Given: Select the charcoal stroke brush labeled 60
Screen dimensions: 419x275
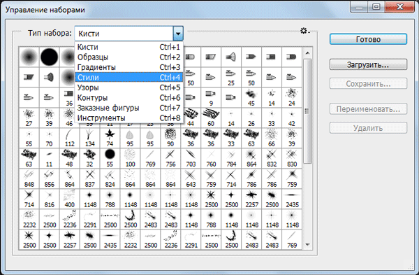Looking at the screenshot, I should click(x=211, y=118).
